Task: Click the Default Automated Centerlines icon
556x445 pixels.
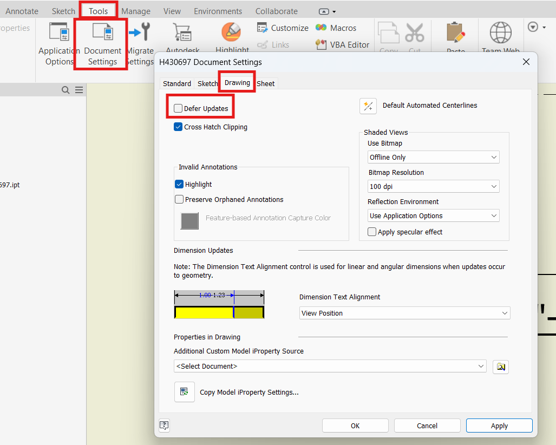Action: [x=368, y=106]
